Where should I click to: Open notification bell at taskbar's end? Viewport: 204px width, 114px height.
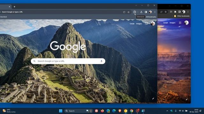200,111
